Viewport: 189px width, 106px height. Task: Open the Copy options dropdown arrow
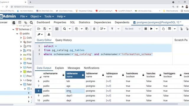coord(82,29)
